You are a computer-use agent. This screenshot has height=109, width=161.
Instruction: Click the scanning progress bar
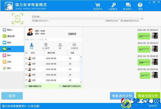tap(86, 19)
